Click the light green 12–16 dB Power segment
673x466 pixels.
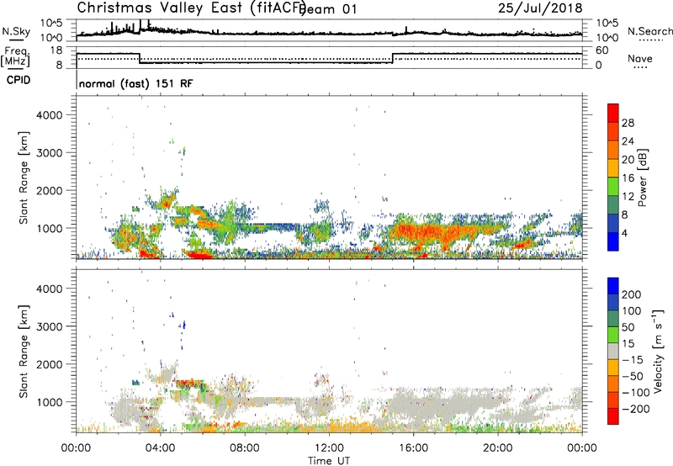tap(613, 186)
